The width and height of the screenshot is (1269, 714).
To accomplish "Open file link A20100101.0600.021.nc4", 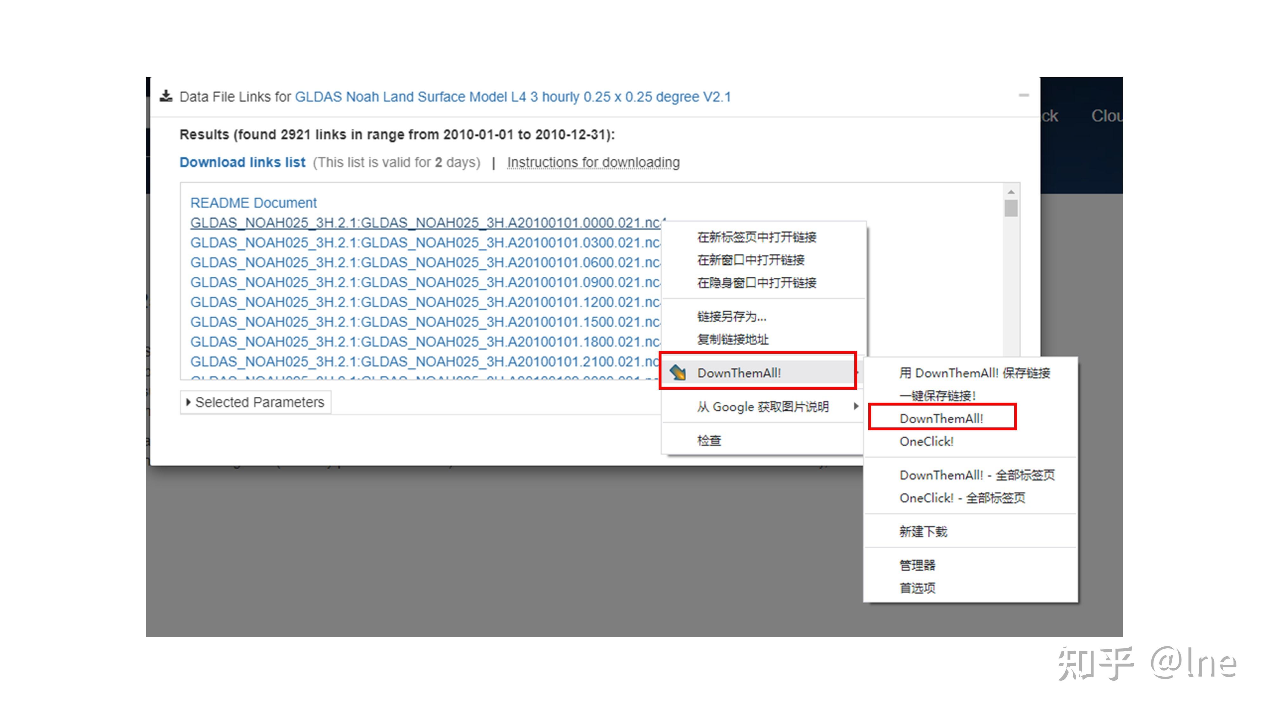I will [x=426, y=262].
